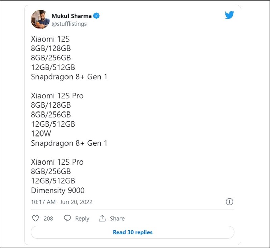Click the share upload arrow icon
270x248 pixels.
(102, 218)
